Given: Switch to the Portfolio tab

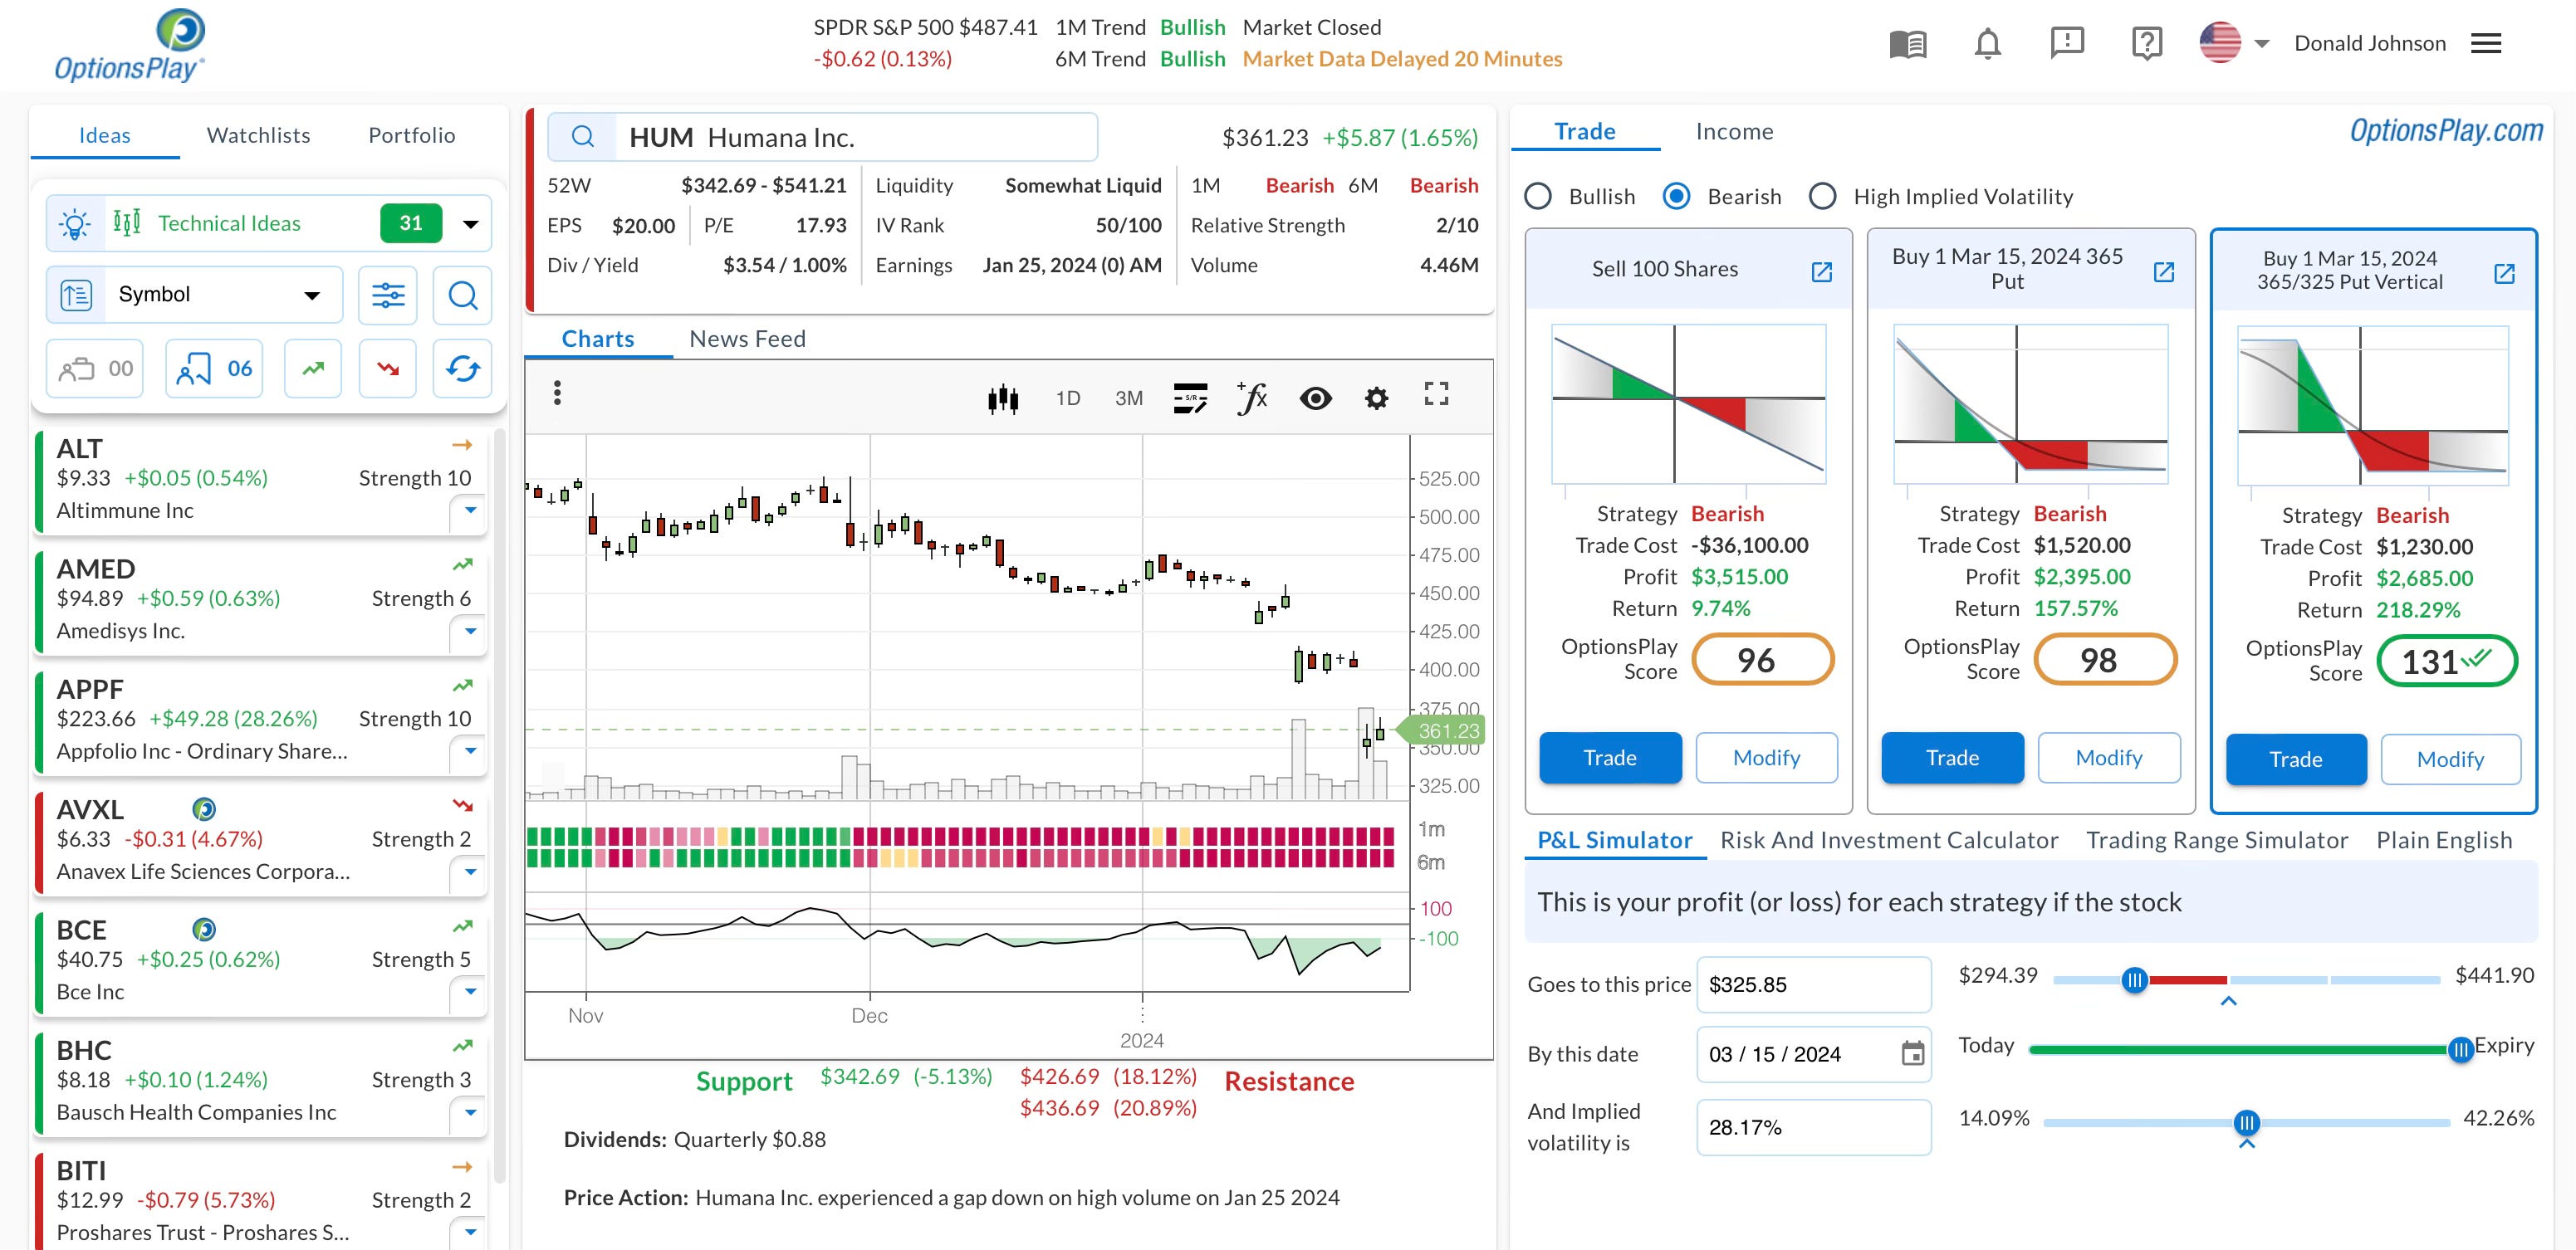Looking at the screenshot, I should [411, 135].
